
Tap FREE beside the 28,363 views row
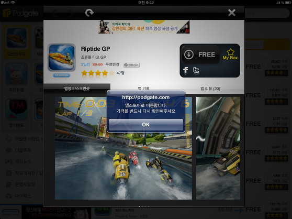(253, 67)
